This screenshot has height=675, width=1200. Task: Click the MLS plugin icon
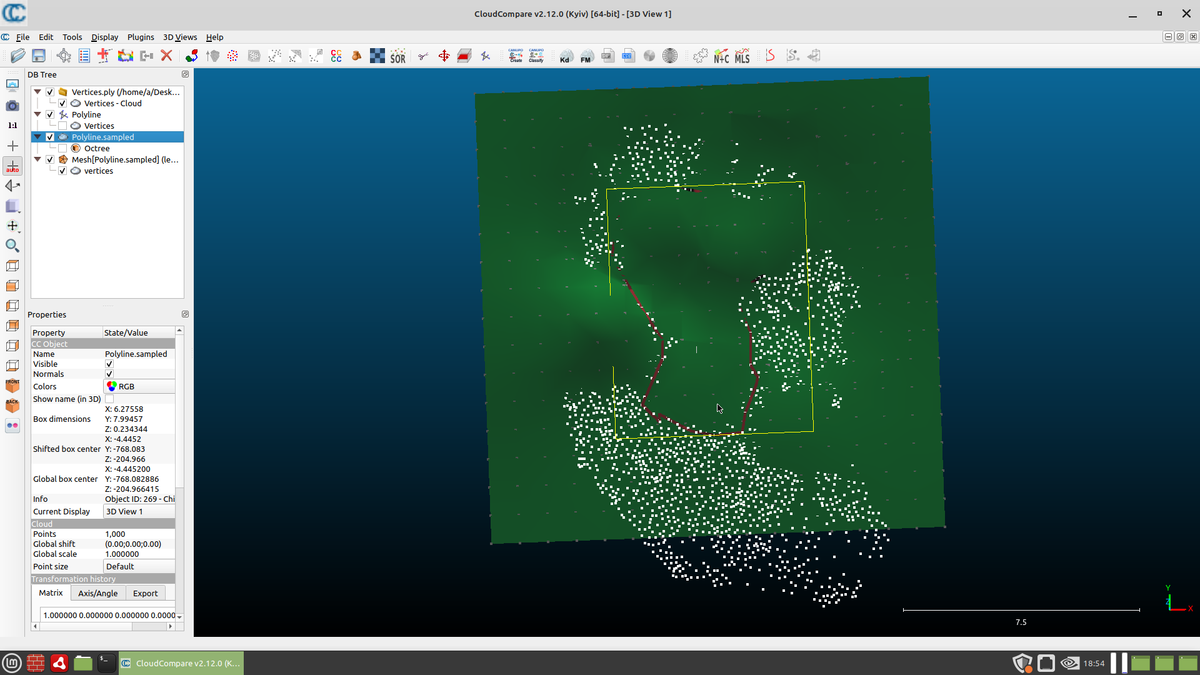click(x=742, y=56)
